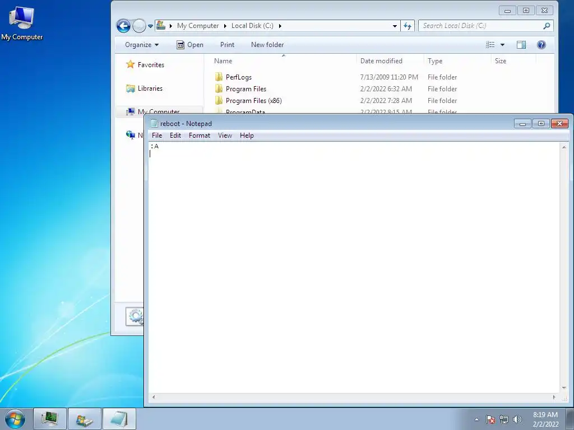
Task: Click the computer icon in address bar
Action: point(161,26)
